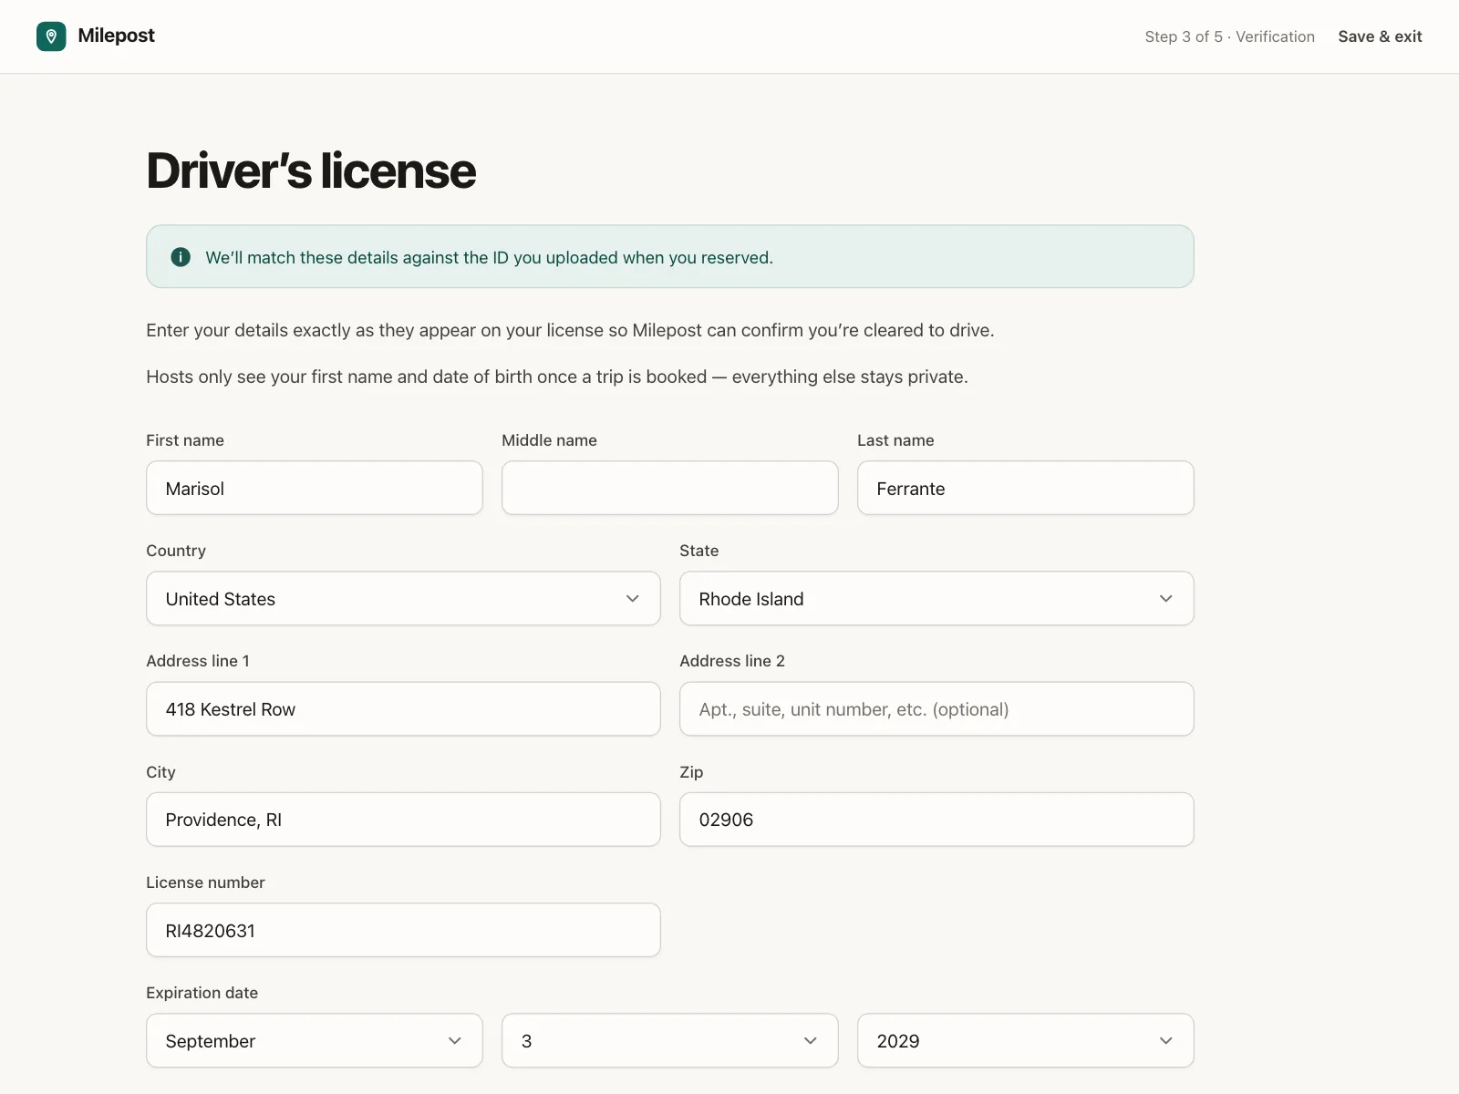Viewport: 1459px width, 1094px height.
Task: Focus the City field containing Providence, RI
Action: 403,820
